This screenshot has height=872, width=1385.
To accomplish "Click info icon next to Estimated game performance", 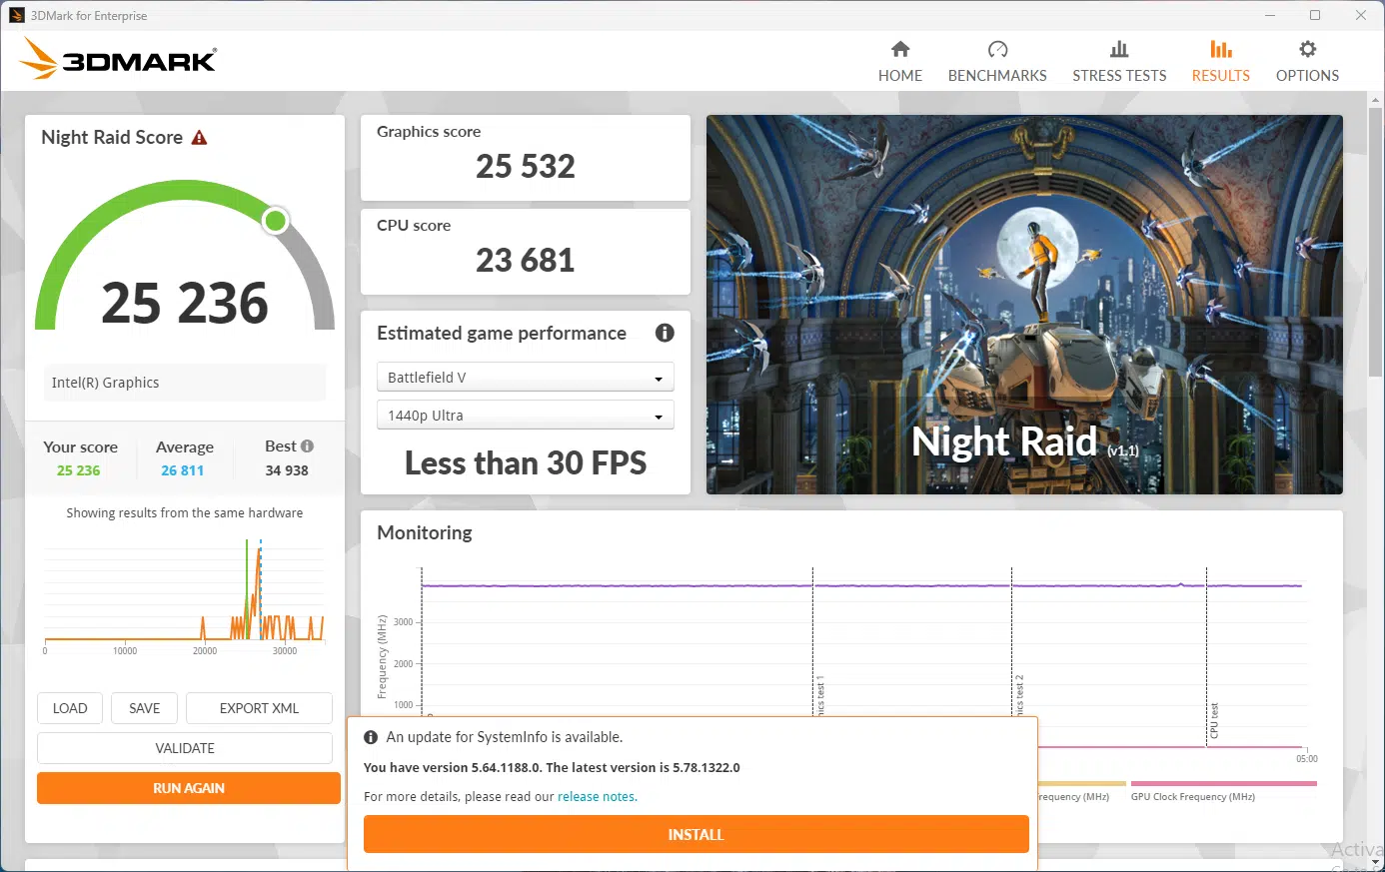I will coord(665,333).
